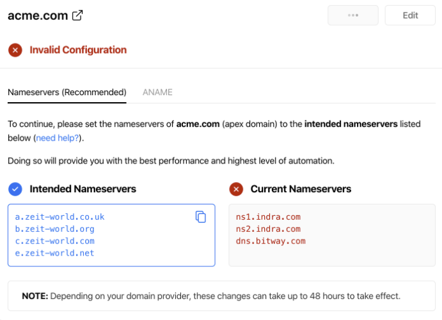The width and height of the screenshot is (442, 320).
Task: Open the "need help?" link
Action: click(58, 137)
